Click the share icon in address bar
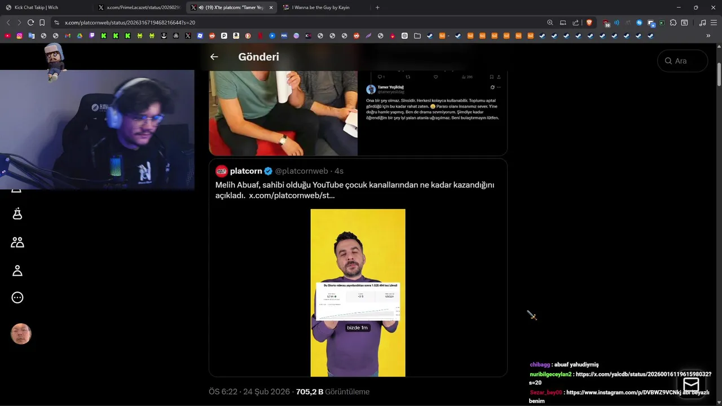The width and height of the screenshot is (722, 406). pos(575,23)
